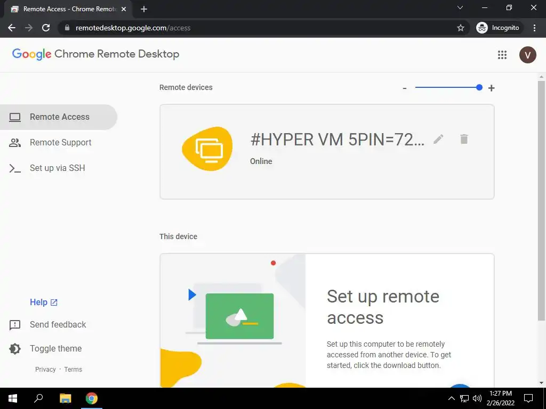Reload the Remote Desktop page
Screen dimensions: 546x409
click(46, 28)
